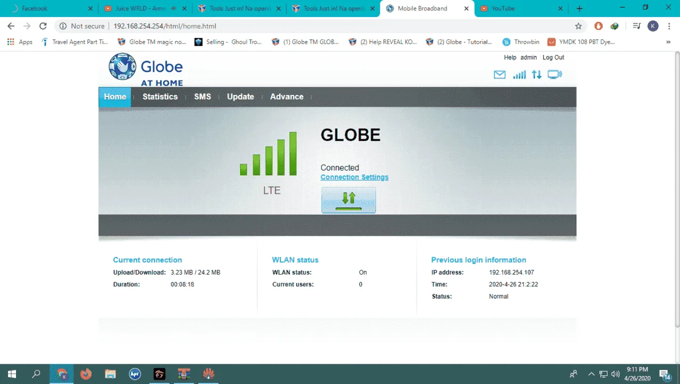Open YMDK 108 PBT Dye... bookmark
This screenshot has width=680, height=384.
(581, 42)
